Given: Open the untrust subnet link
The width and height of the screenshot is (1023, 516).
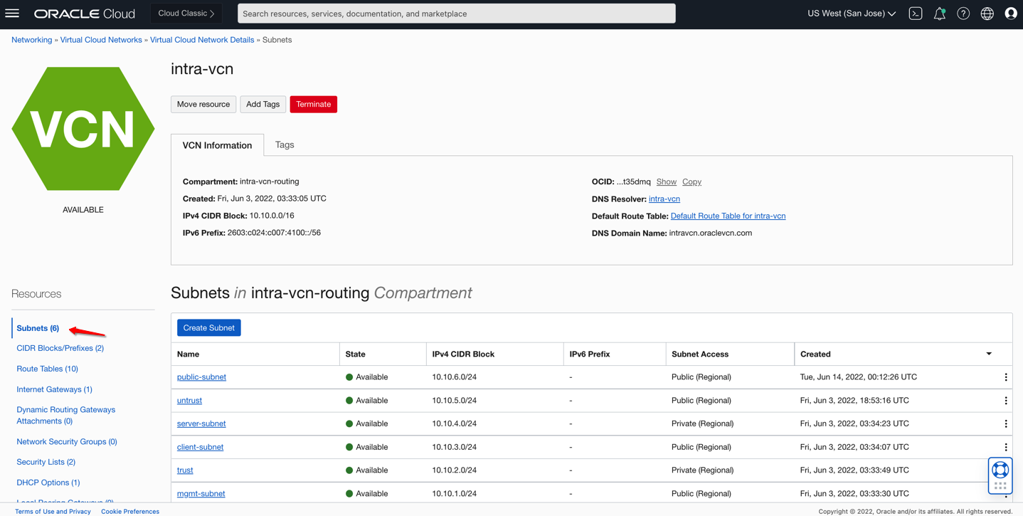Looking at the screenshot, I should 189,401.
